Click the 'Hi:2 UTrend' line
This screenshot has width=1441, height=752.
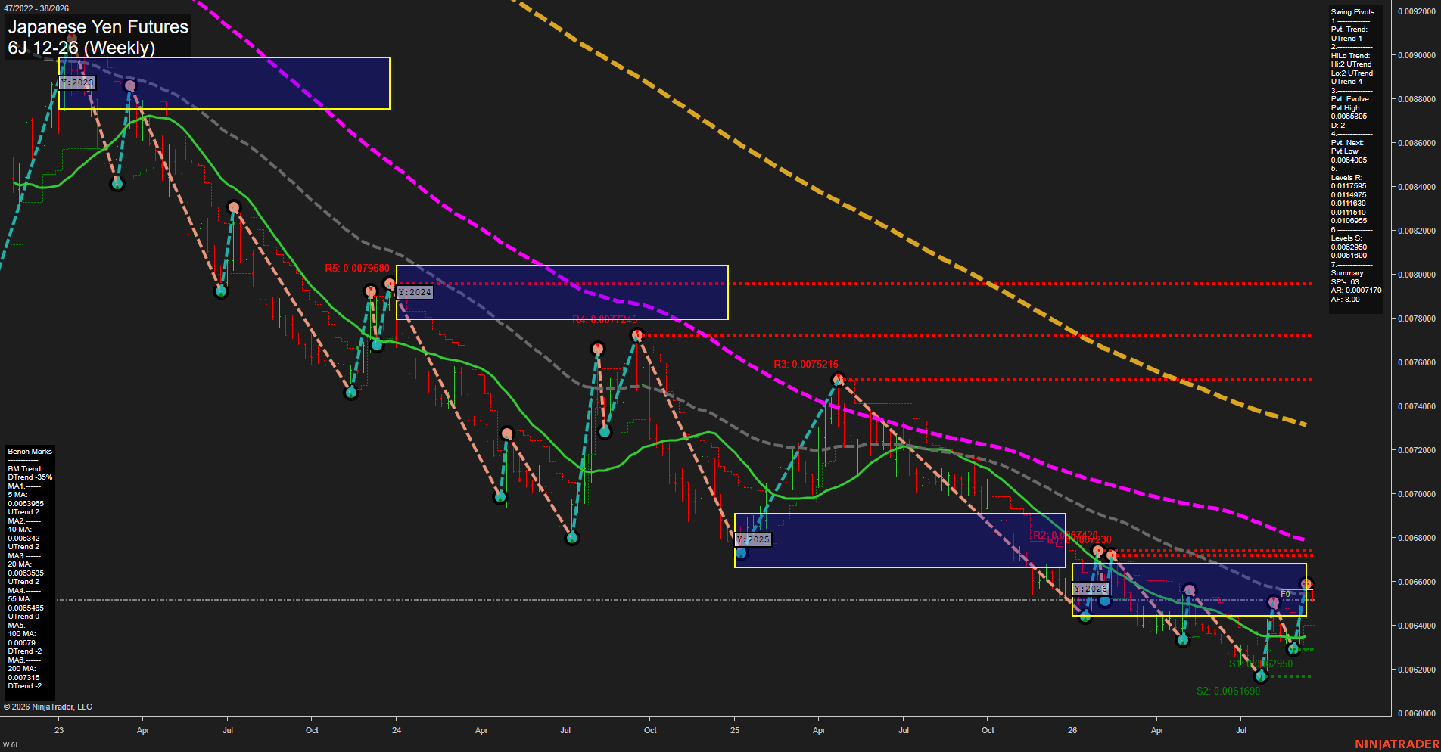1351,64
